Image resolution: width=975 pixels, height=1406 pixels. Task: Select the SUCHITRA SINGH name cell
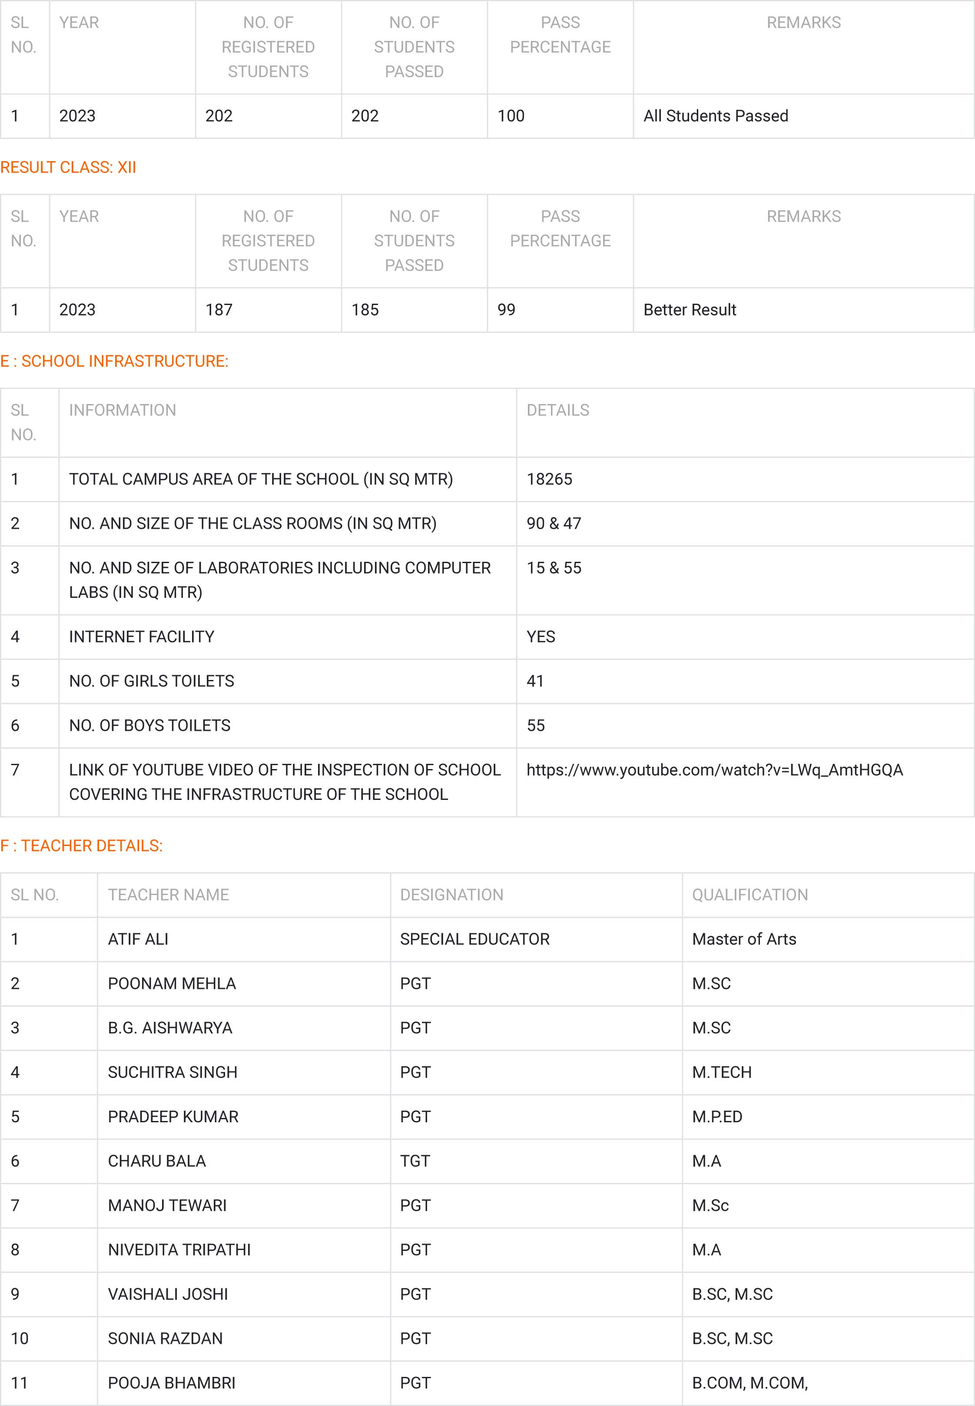click(172, 1072)
